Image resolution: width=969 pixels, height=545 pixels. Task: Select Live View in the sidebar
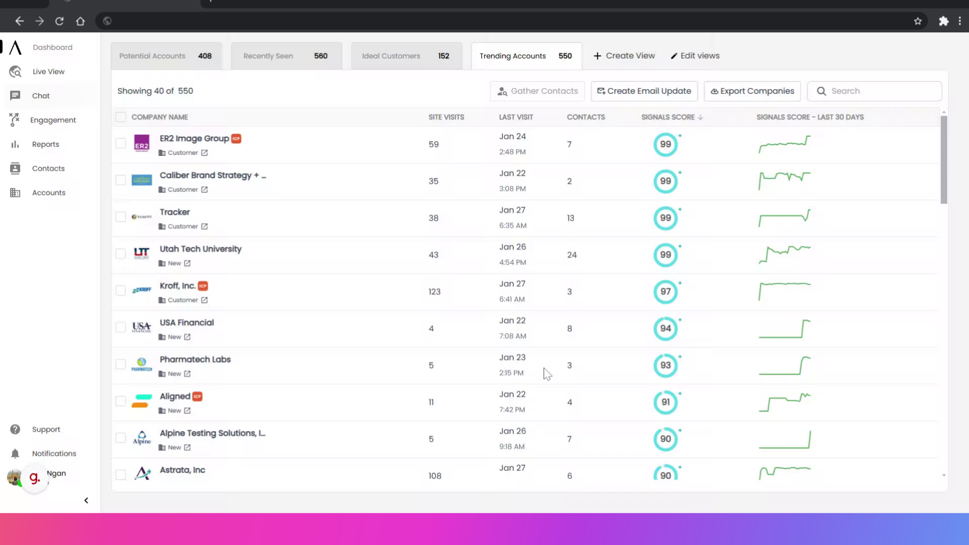tap(48, 71)
